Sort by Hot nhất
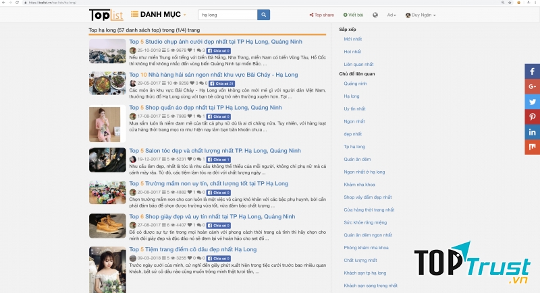 352,52
